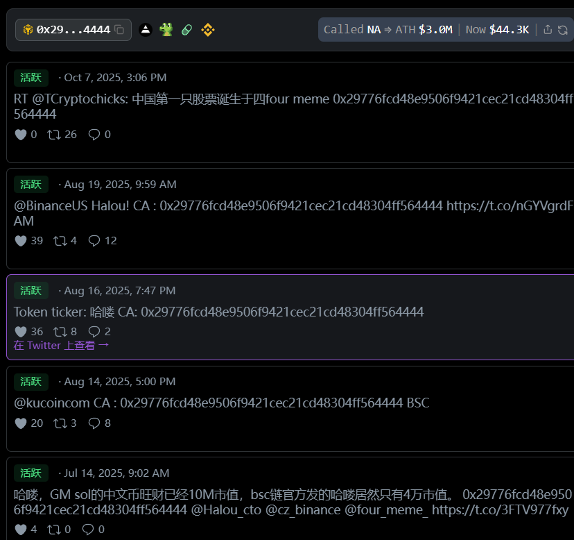574x540 pixels.
Task: Click the 'ATH $3.0M' value
Action: pyautogui.click(x=424, y=30)
